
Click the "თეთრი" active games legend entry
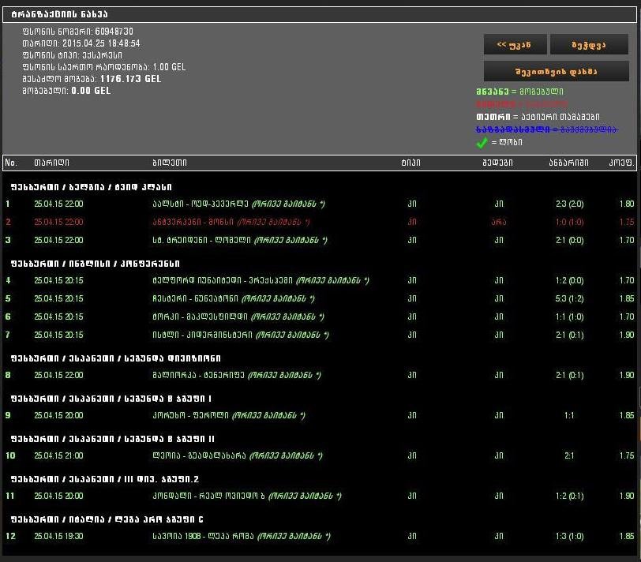coord(538,117)
